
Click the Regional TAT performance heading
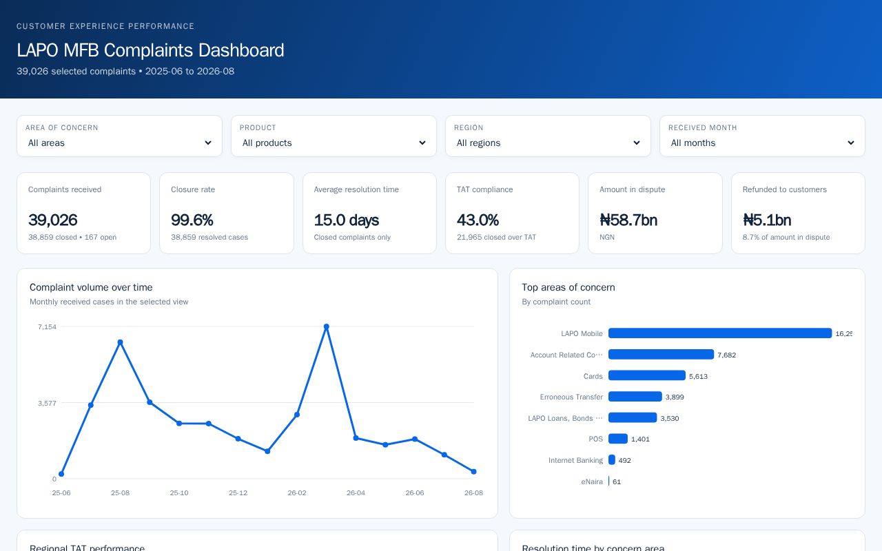click(87, 548)
